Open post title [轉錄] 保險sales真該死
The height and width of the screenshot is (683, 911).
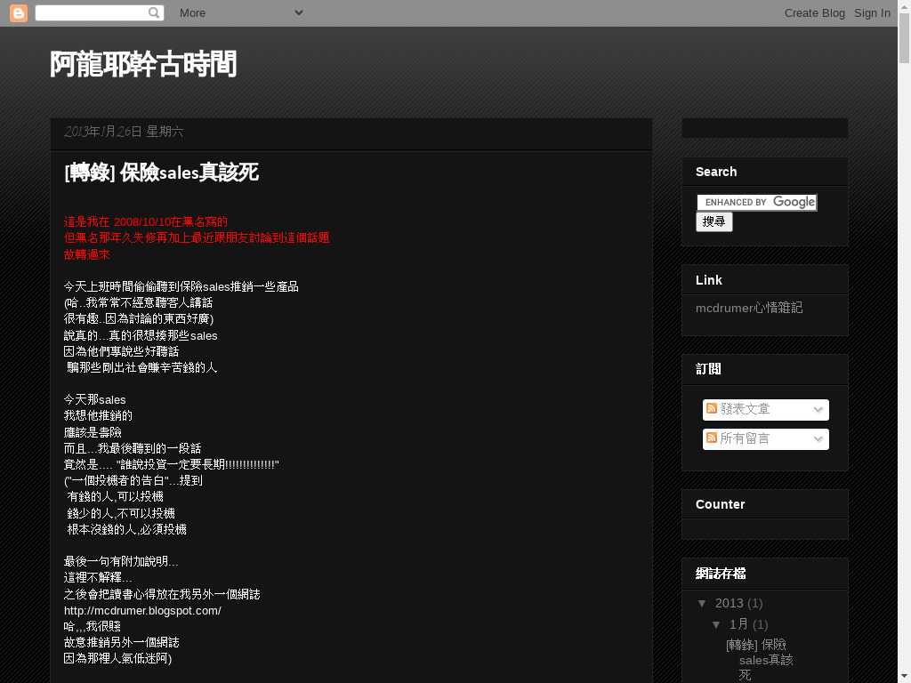[161, 173]
